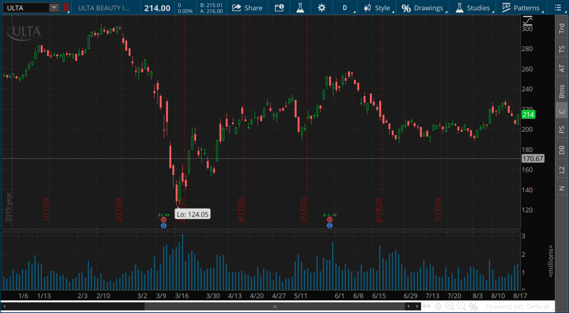Select the C sidebar tab
Viewport: 569px width, 313px height.
(562, 112)
